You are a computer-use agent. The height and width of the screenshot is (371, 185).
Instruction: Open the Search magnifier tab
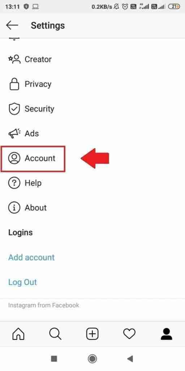tap(55, 334)
